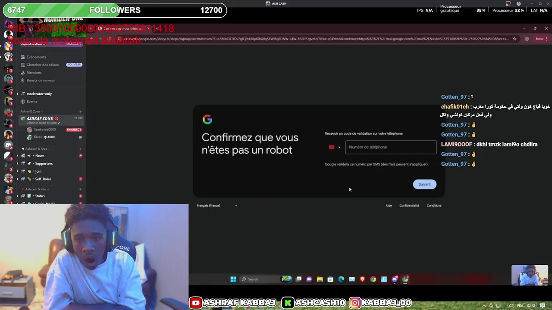The height and width of the screenshot is (310, 552).
Task: Switch FRA keyboard language indicator
Action: 520,305
